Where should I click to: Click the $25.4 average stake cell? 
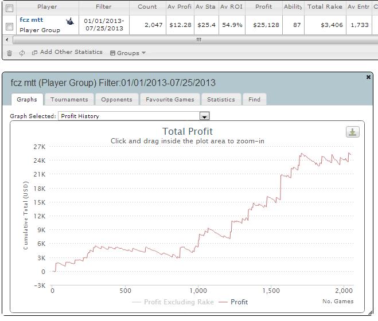coord(206,25)
